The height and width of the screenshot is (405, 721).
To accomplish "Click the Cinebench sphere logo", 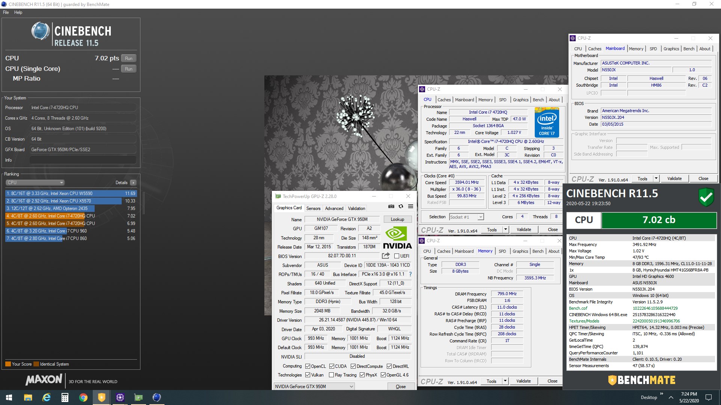I will [x=41, y=31].
